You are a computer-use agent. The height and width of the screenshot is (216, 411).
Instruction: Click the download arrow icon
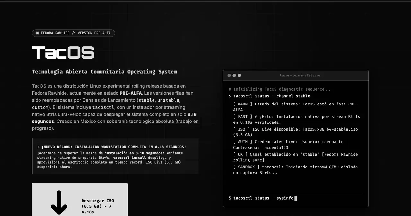pyautogui.click(x=59, y=203)
